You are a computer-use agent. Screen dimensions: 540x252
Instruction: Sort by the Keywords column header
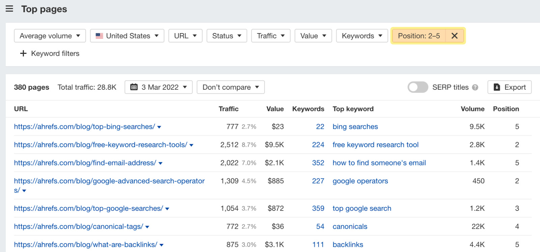coord(308,109)
